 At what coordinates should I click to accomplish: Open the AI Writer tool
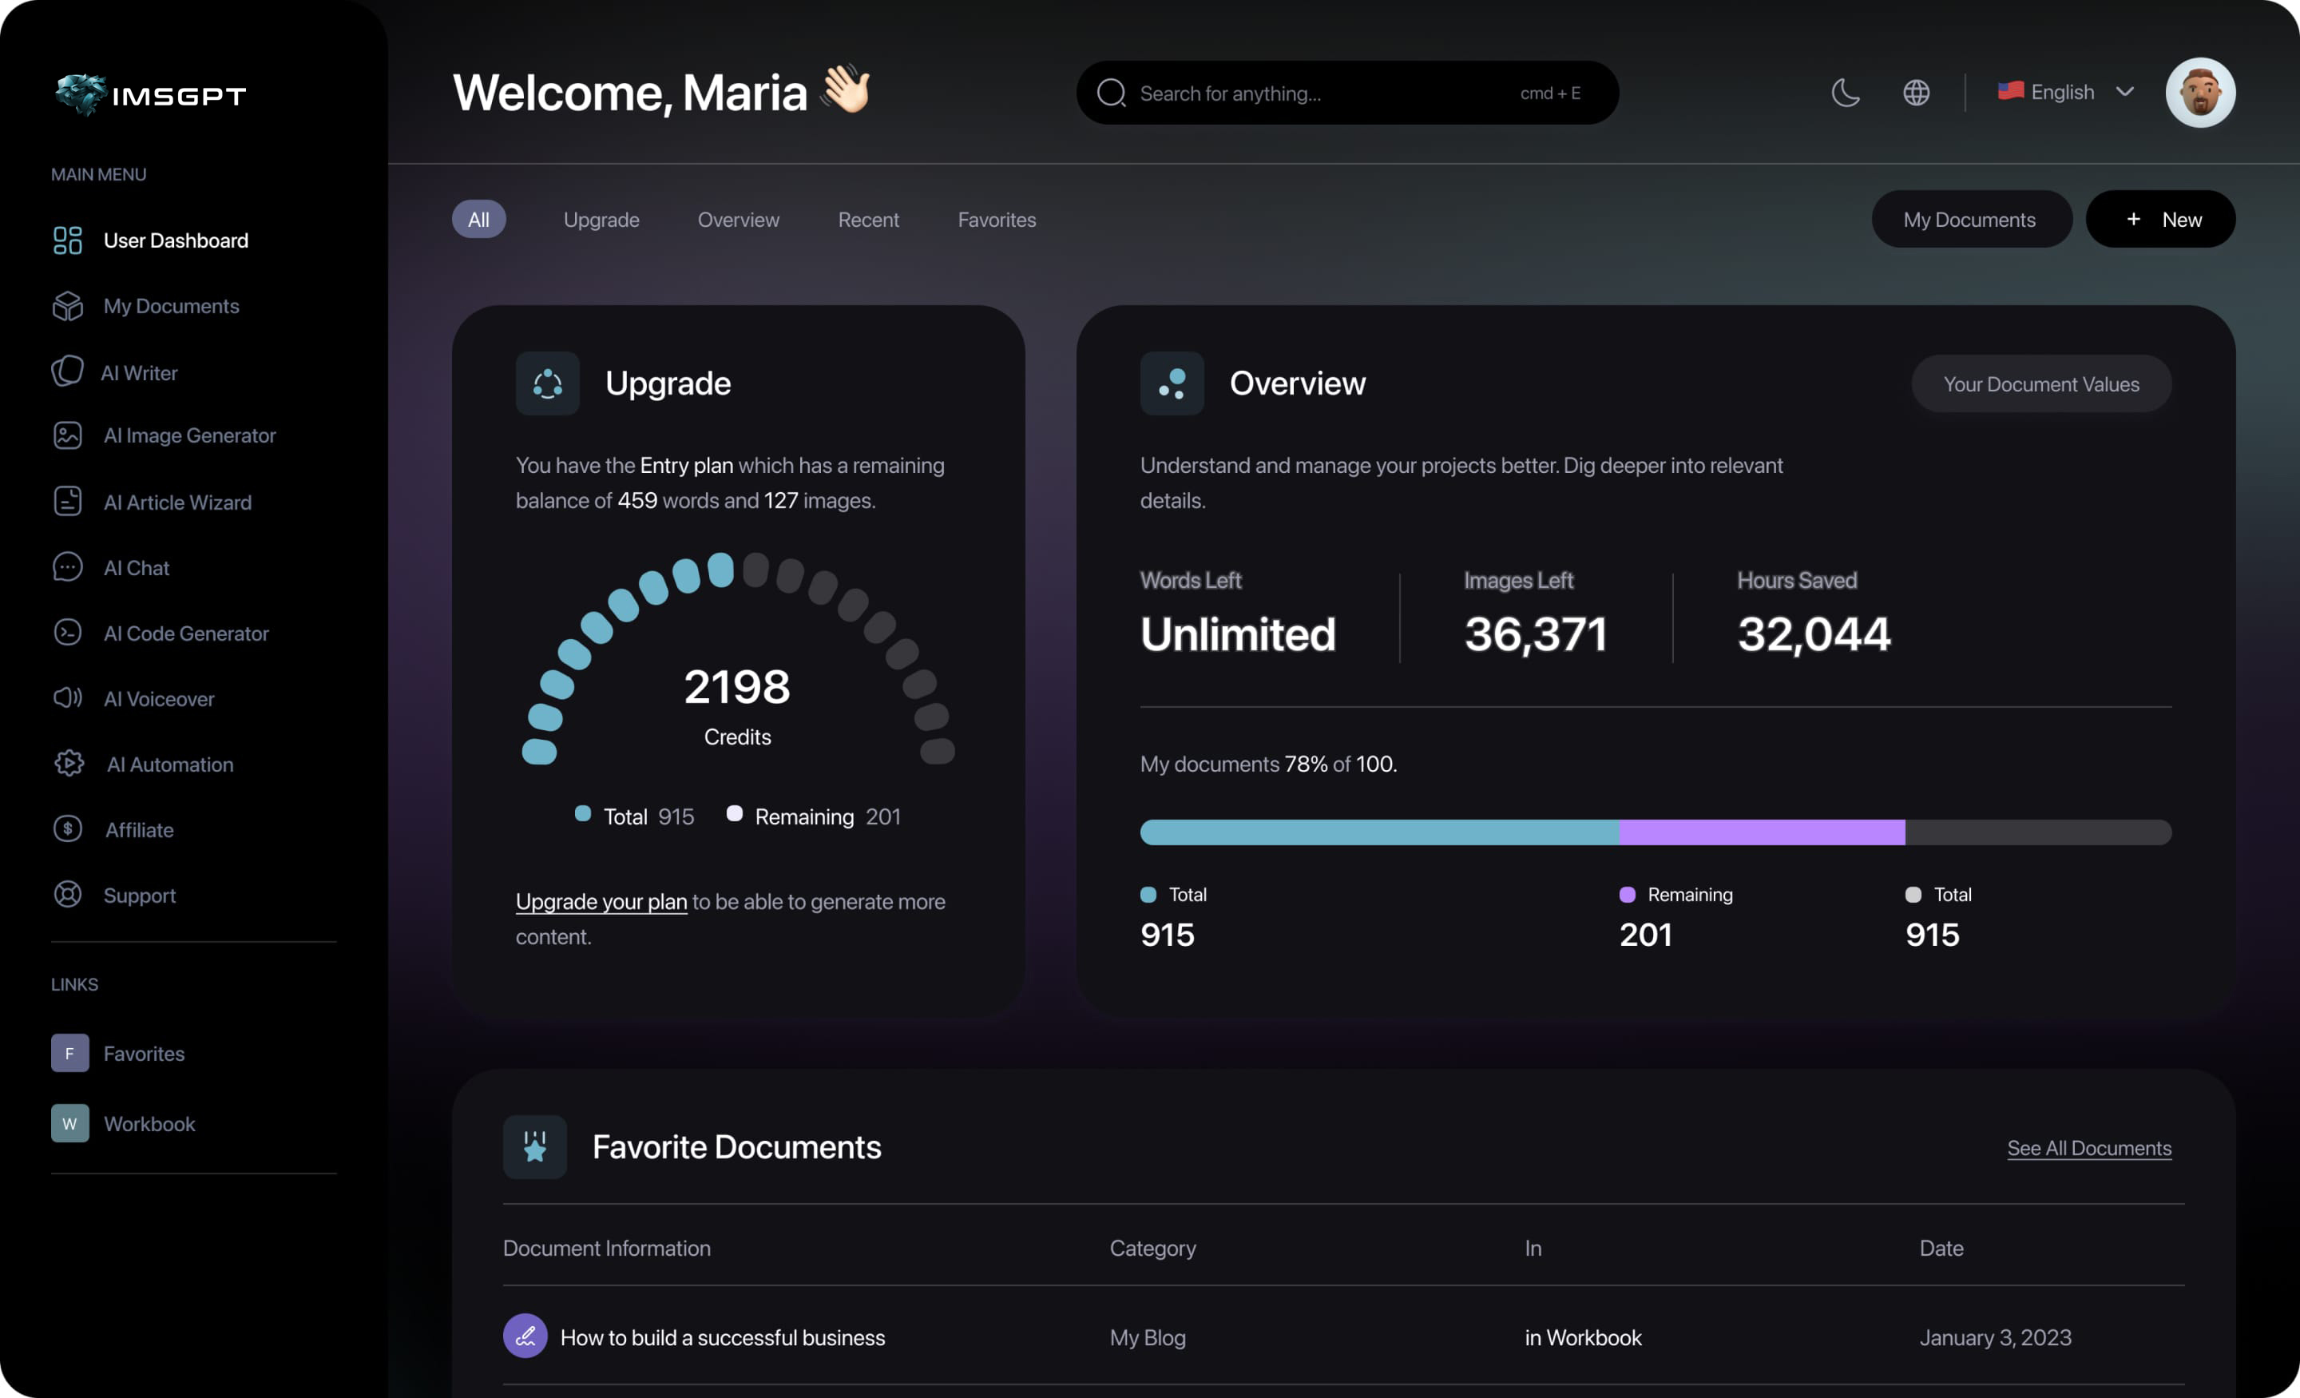(x=140, y=371)
